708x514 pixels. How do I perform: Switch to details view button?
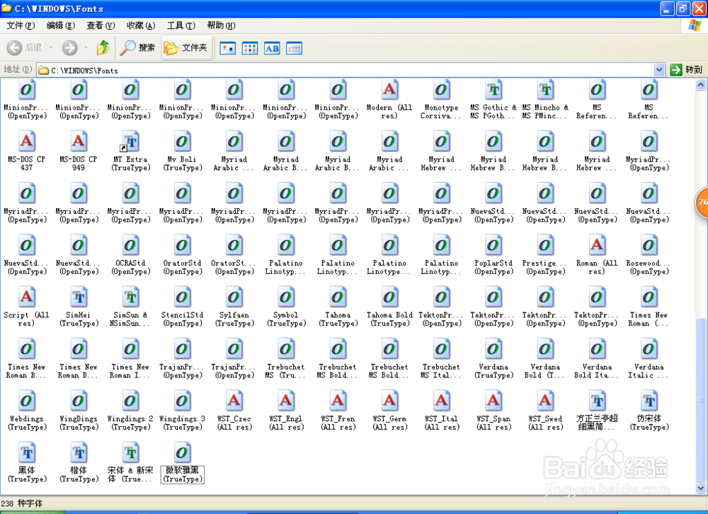pos(294,48)
